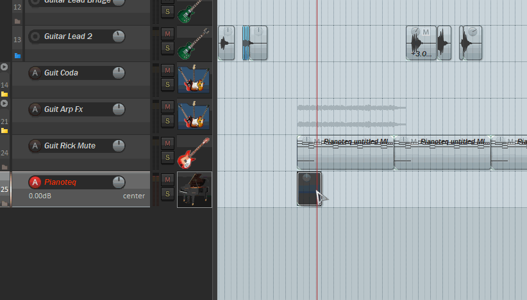Solo the Guit Arp Fx track
This screenshot has width=527, height=300.
167,121
